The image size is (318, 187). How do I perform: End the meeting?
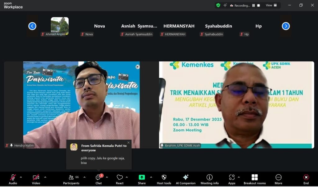tap(306, 179)
